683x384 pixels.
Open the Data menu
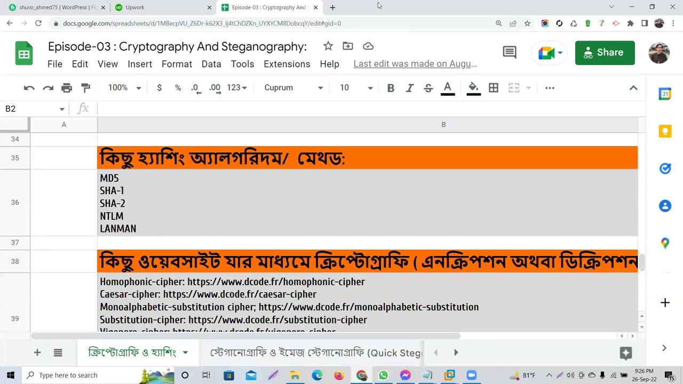[x=211, y=64]
